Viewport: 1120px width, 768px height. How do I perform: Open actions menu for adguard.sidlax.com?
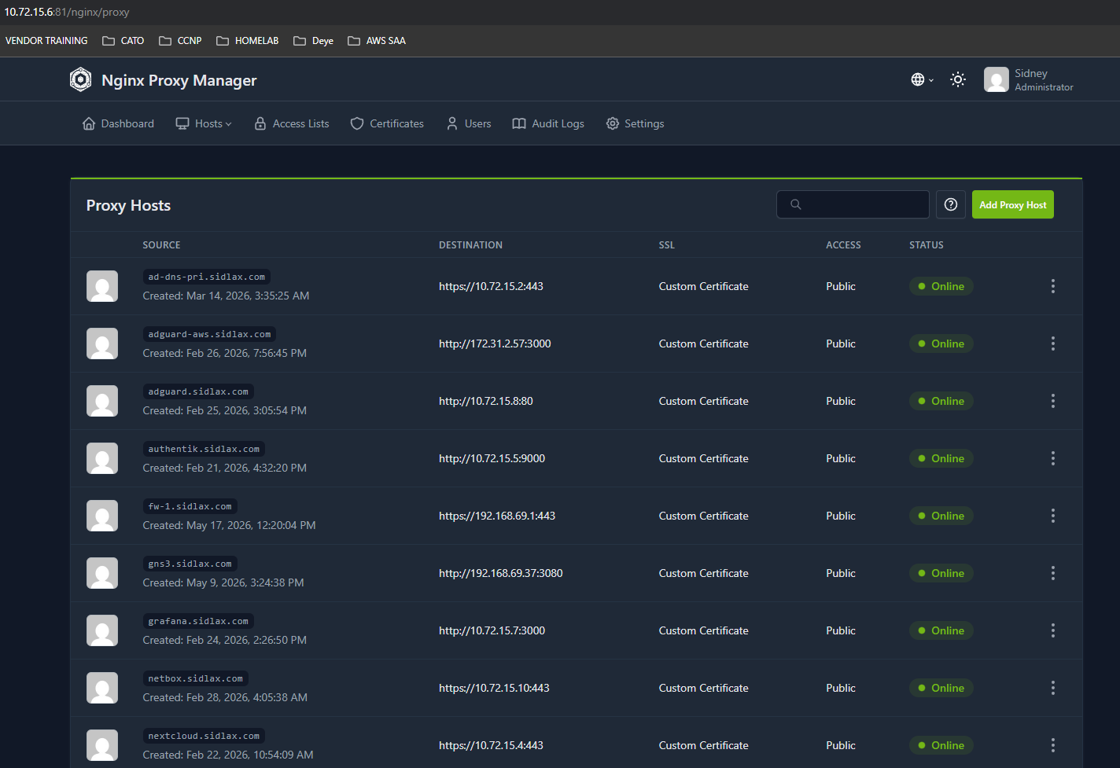[1053, 401]
